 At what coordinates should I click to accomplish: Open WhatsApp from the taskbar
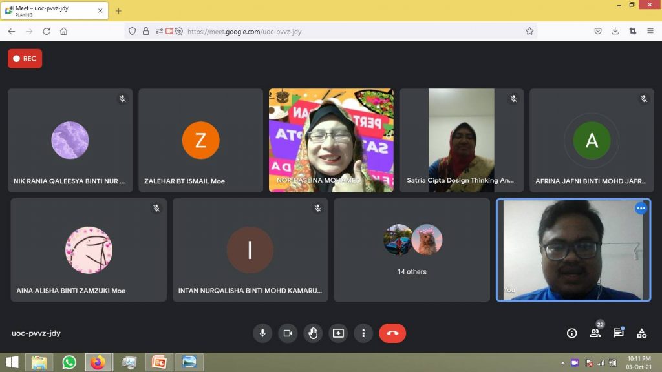click(x=69, y=362)
